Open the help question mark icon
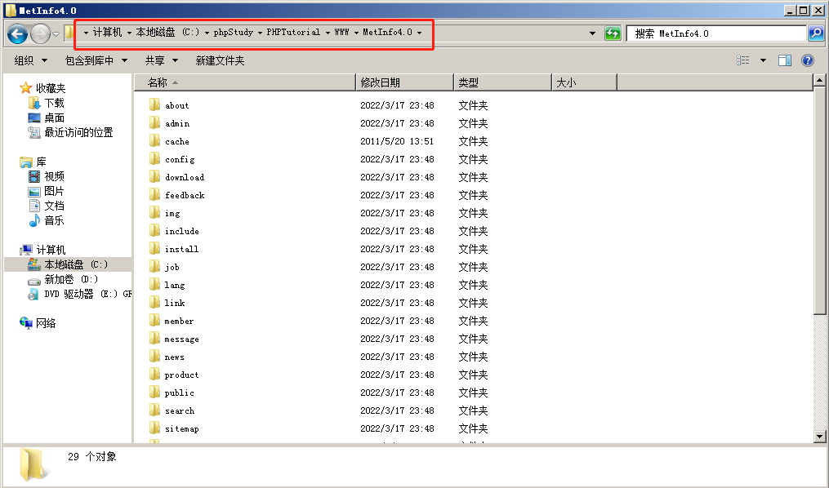The width and height of the screenshot is (829, 488). pos(807,60)
